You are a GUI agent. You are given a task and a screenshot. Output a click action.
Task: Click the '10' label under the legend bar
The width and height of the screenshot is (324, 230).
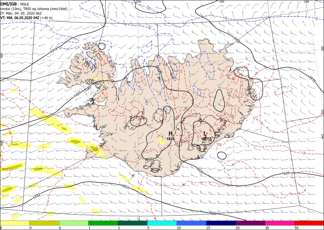[179, 228]
